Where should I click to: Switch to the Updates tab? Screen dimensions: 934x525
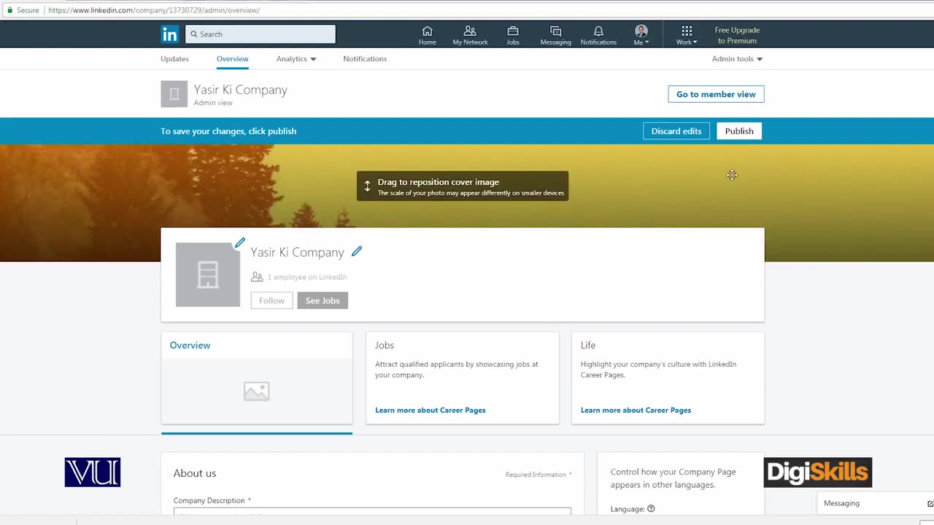coord(174,59)
